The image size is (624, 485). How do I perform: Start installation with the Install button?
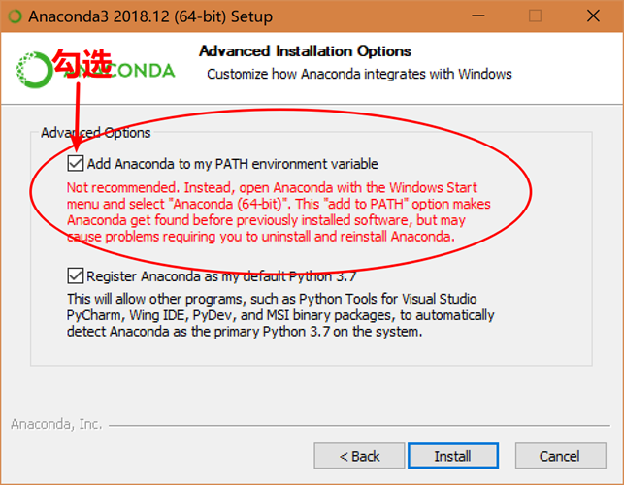[453, 456]
